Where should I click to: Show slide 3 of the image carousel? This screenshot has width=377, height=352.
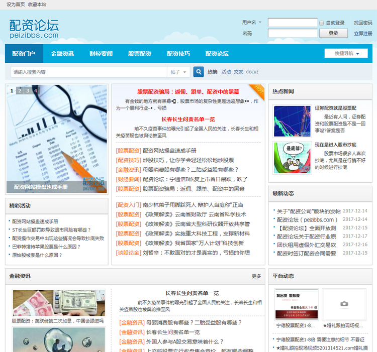click(28, 90)
